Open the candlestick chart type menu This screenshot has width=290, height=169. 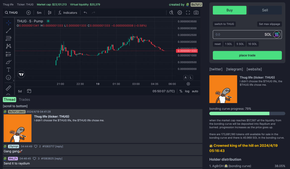(x=50, y=13)
